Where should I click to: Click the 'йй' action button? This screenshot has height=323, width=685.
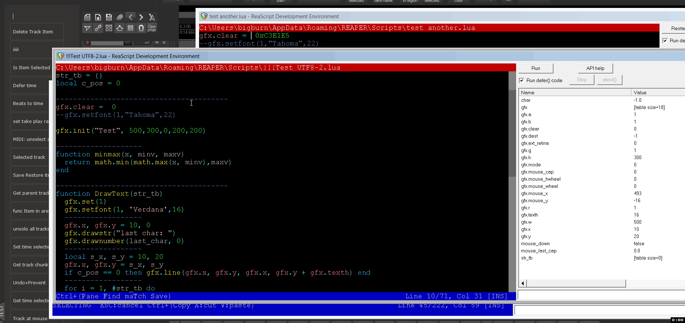click(31, 49)
